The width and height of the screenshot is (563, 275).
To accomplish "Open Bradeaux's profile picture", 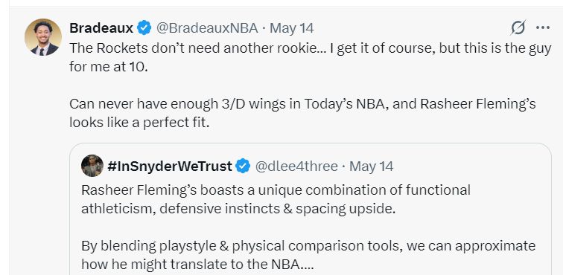I will tap(43, 37).
